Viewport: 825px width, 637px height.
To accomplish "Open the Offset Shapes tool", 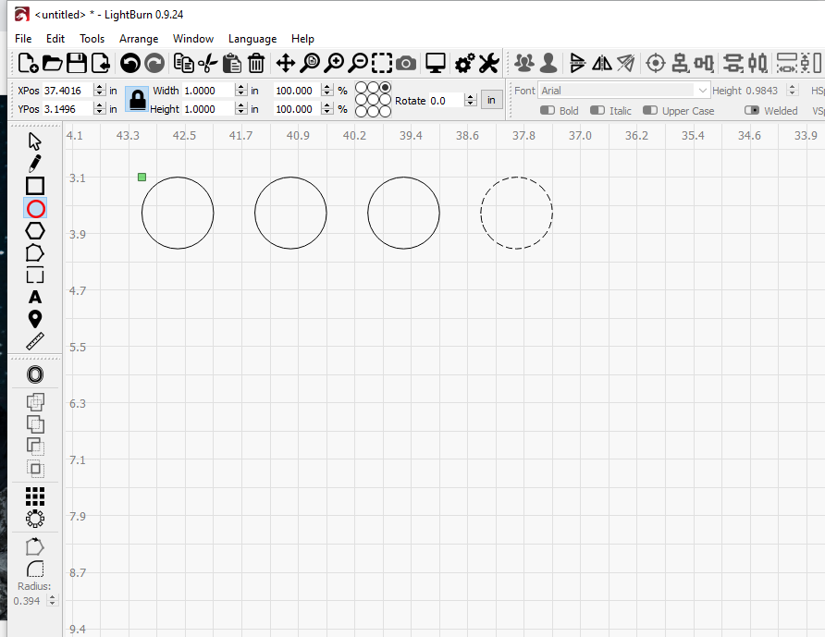I will (35, 374).
